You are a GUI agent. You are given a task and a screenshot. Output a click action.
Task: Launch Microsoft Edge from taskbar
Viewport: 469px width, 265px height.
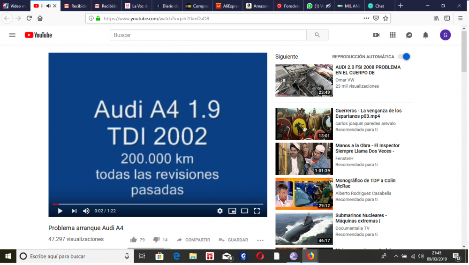click(x=176, y=257)
